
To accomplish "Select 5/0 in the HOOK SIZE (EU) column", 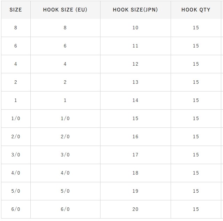I will [65, 191].
